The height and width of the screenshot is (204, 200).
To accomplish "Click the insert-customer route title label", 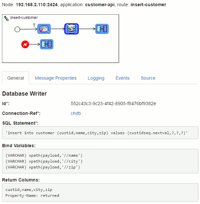I will click(24, 18).
